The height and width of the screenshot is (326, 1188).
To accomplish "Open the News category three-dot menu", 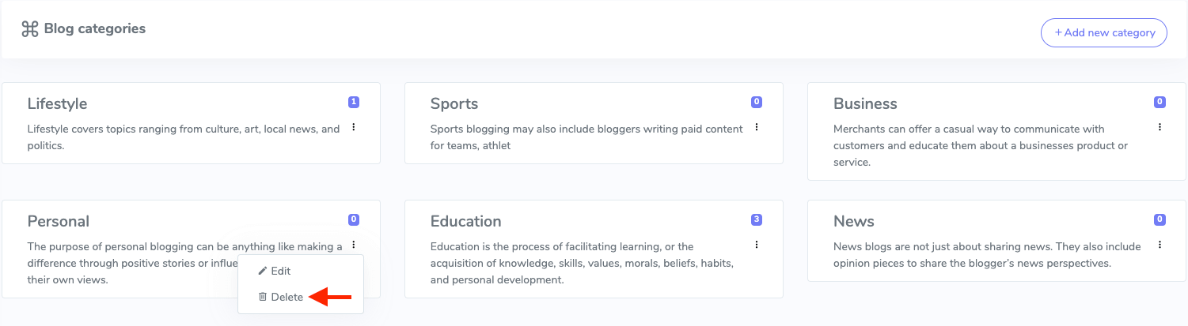I will point(1160,245).
